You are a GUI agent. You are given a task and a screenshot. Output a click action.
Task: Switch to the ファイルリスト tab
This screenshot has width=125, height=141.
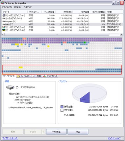coord(24,76)
